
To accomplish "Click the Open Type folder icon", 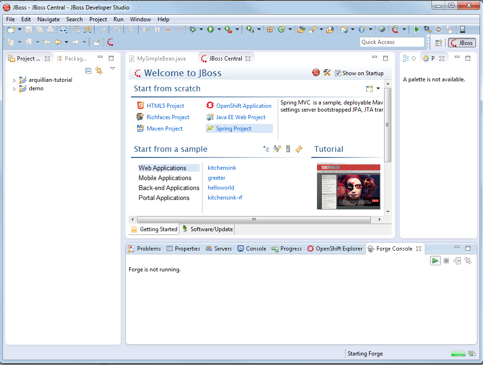I will pos(301,29).
